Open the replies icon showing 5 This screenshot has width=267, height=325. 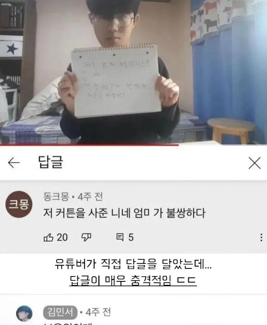pyautogui.click(x=120, y=237)
